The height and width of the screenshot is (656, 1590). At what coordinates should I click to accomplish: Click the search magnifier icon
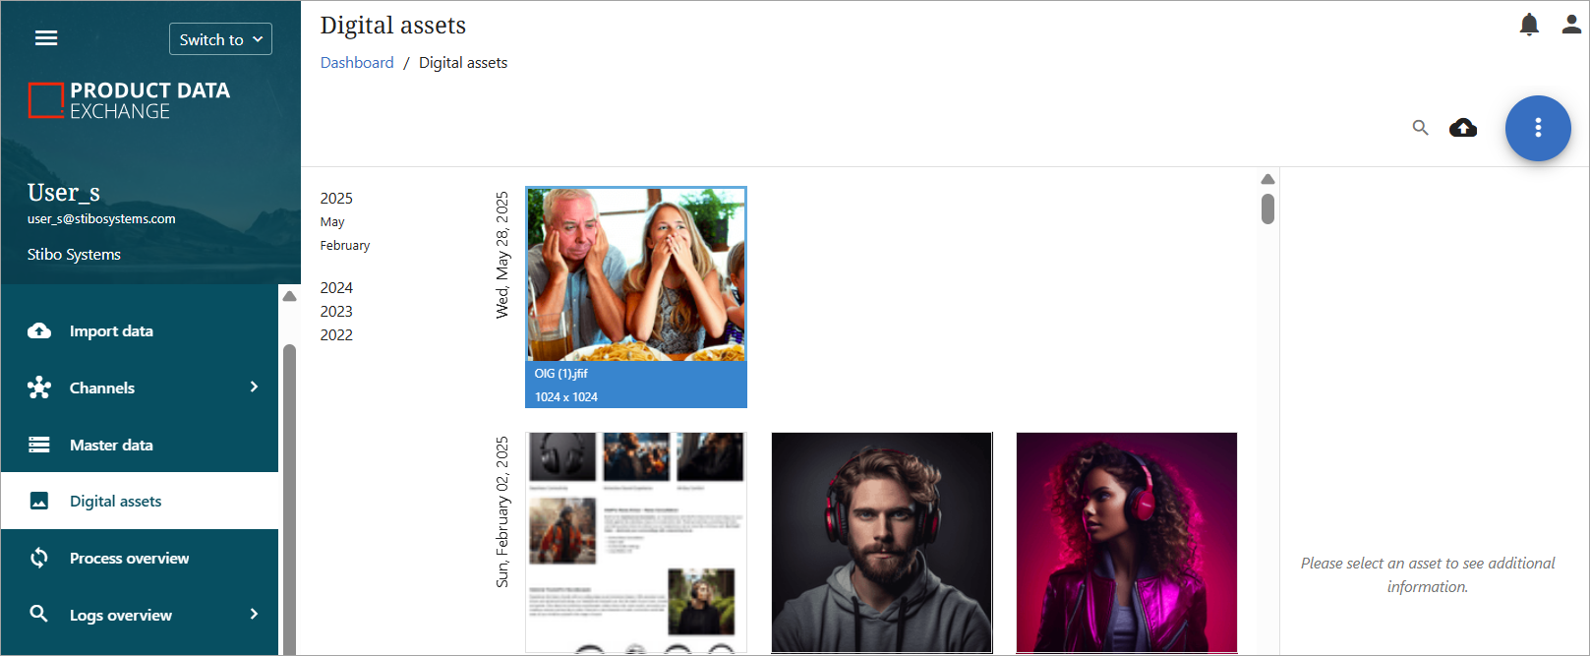point(1420,128)
